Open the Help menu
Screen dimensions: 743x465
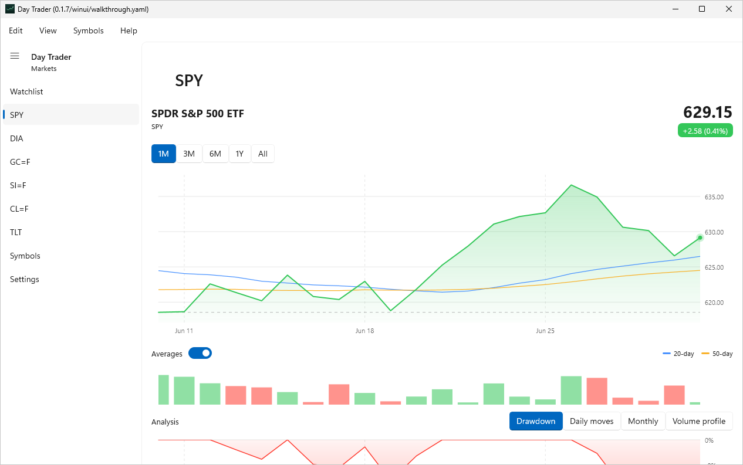(x=129, y=30)
